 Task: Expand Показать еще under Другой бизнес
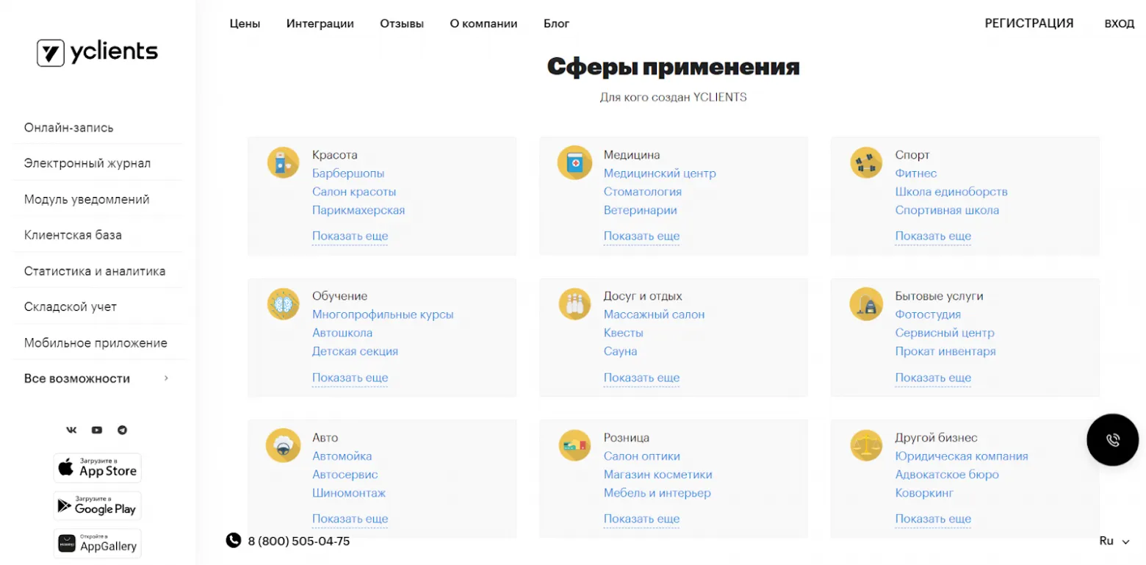(x=933, y=519)
